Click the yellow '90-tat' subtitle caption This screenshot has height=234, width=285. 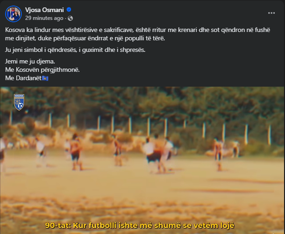[x=140, y=226]
